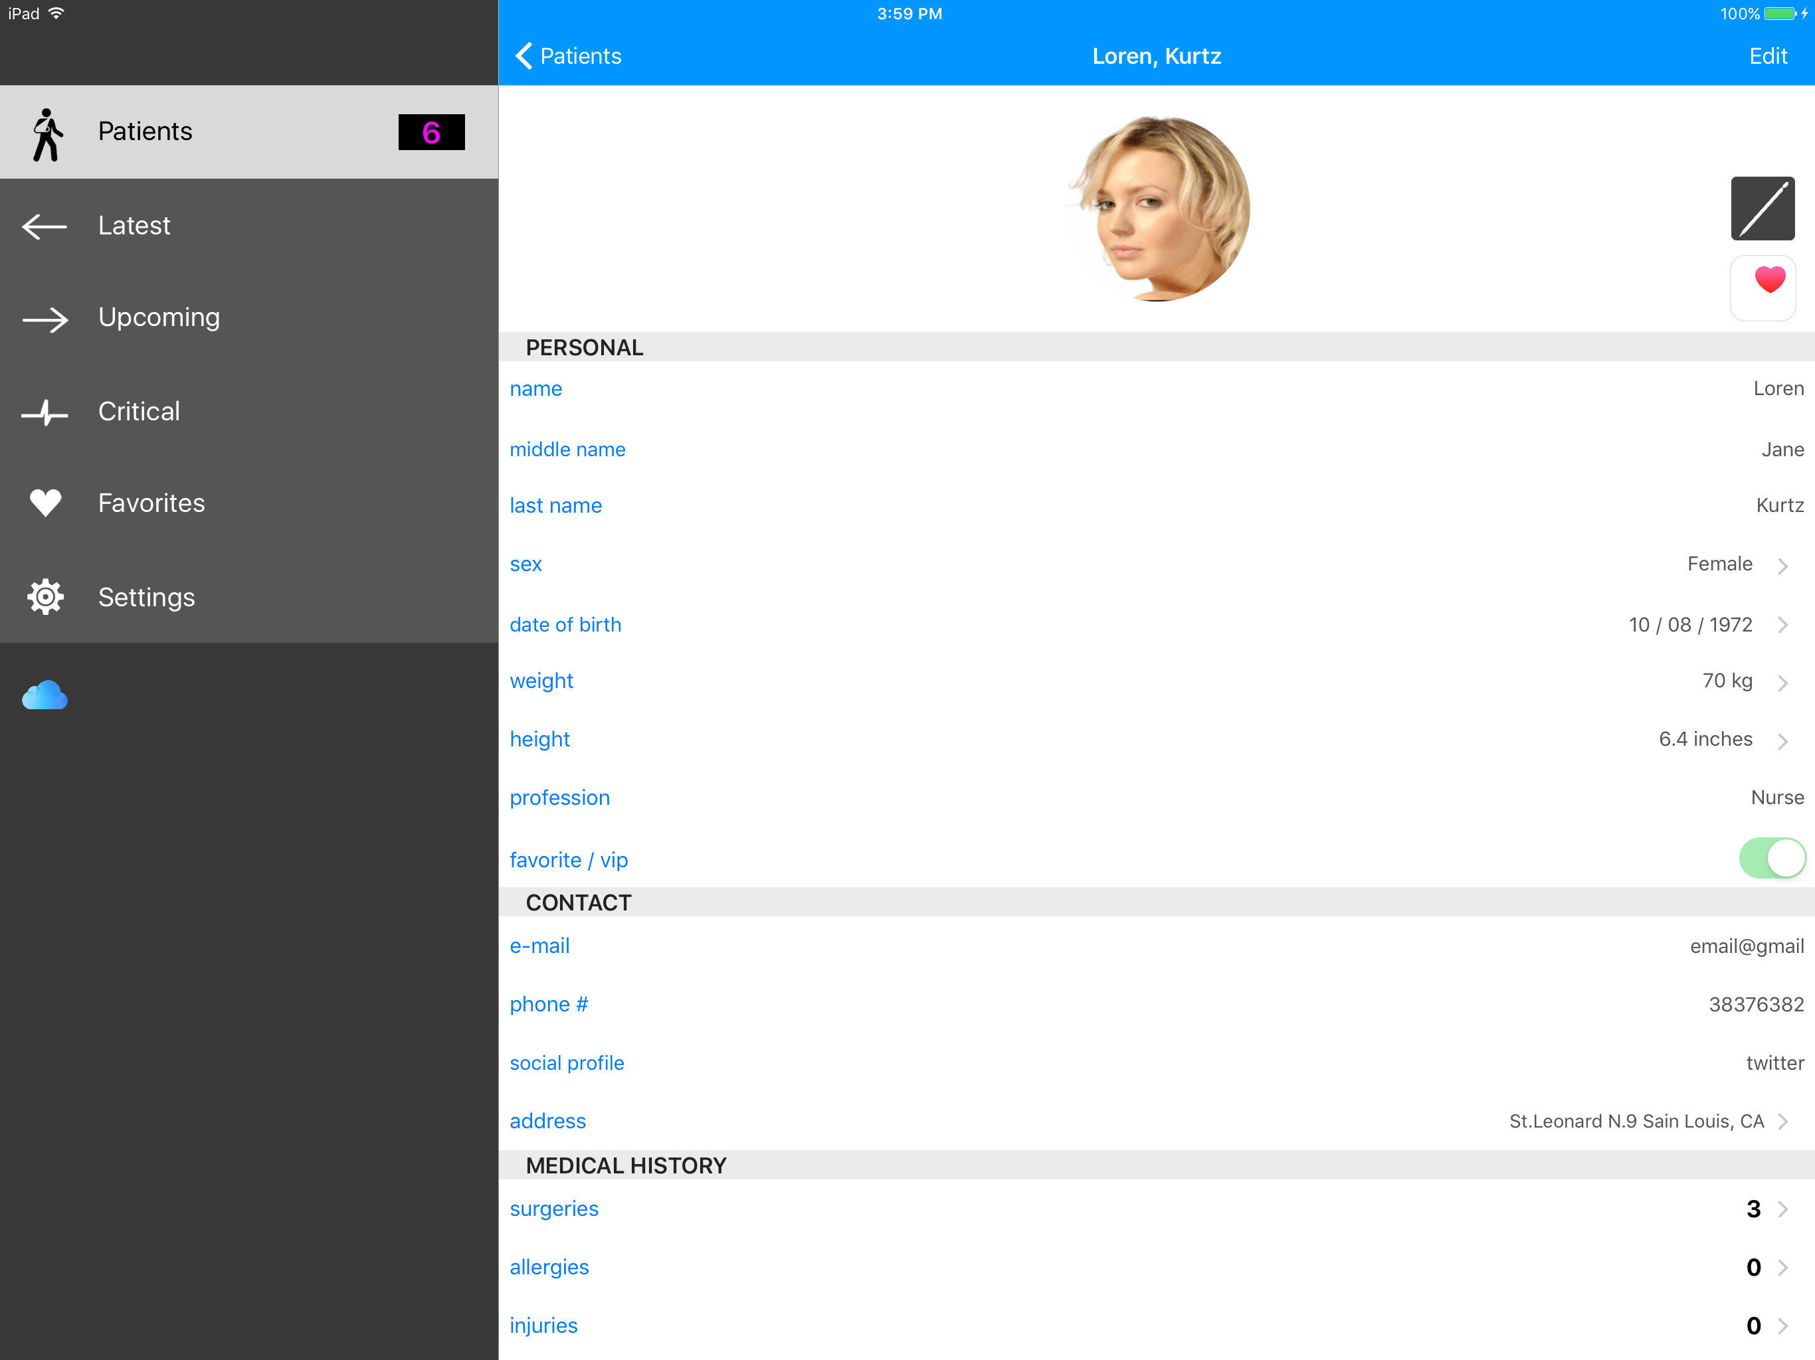Tap the injuries count 0
Viewport: 1815px width, 1360px height.
[x=1753, y=1325]
